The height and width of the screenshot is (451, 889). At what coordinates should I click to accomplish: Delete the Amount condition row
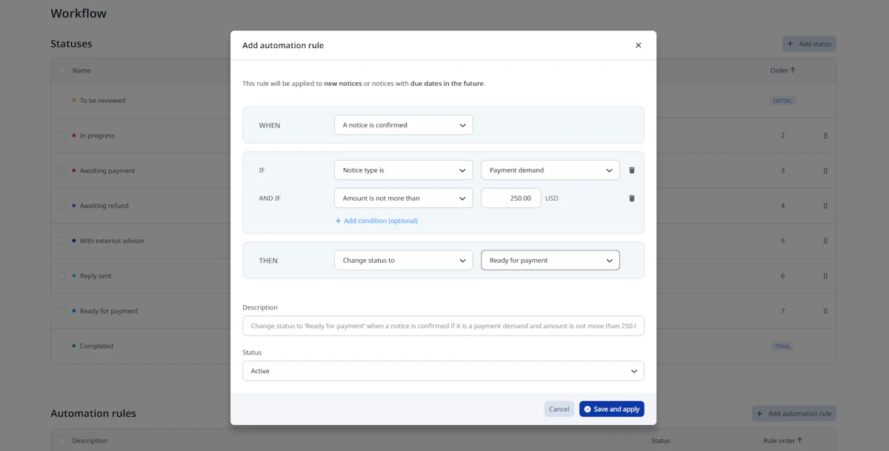pos(632,198)
